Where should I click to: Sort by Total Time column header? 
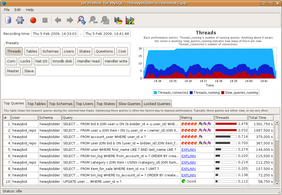[261, 118]
